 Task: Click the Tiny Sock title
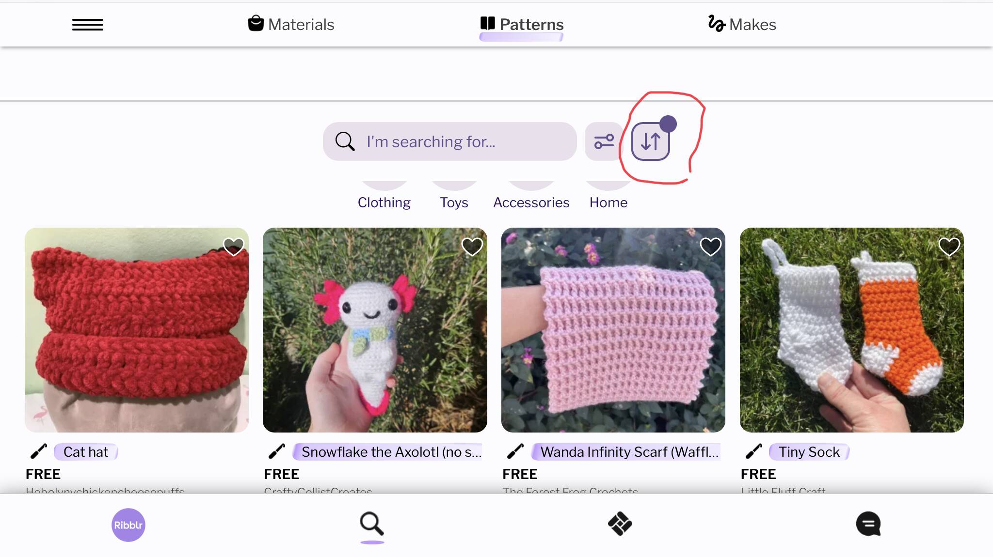(x=809, y=452)
